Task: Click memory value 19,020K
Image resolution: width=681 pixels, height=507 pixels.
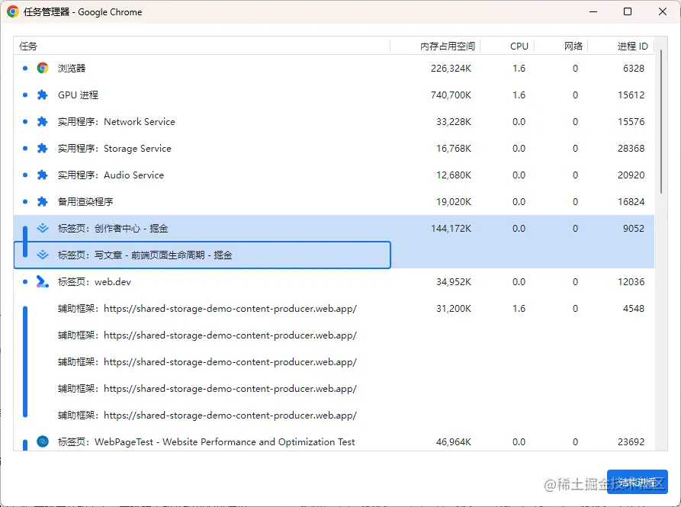Action: tap(454, 202)
